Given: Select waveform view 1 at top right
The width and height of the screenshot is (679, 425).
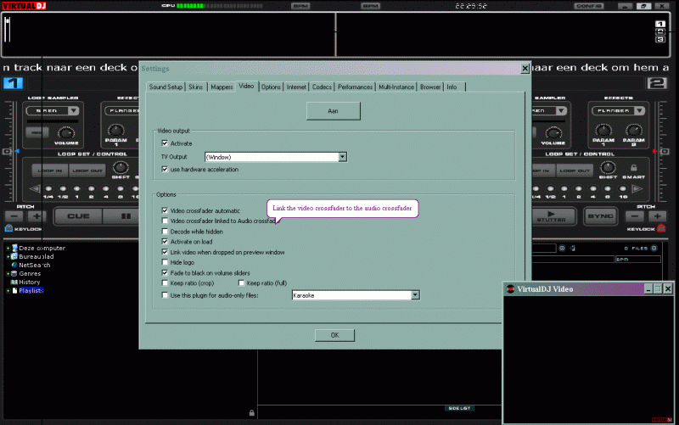Looking at the screenshot, I should [x=660, y=24].
